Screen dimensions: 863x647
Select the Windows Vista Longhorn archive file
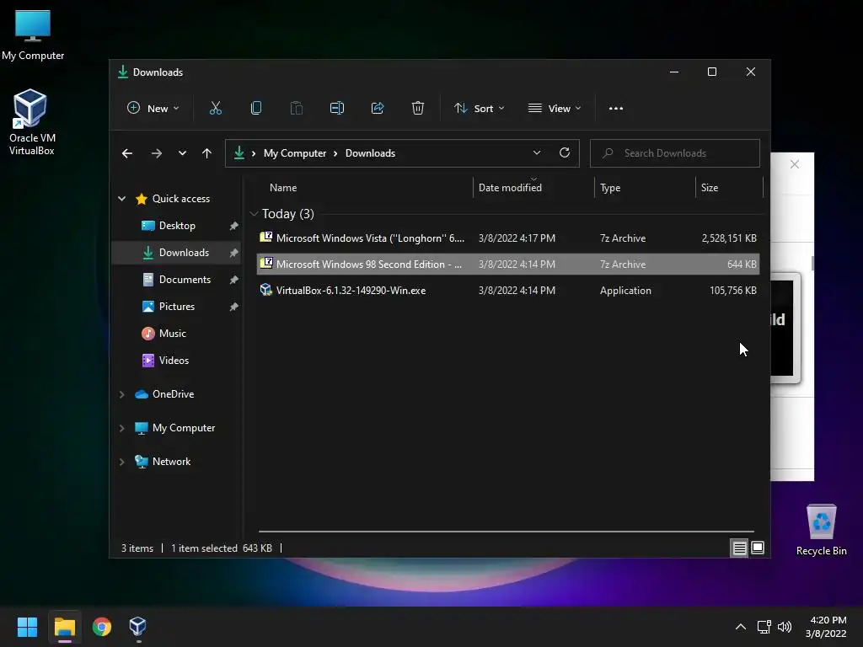coord(508,238)
